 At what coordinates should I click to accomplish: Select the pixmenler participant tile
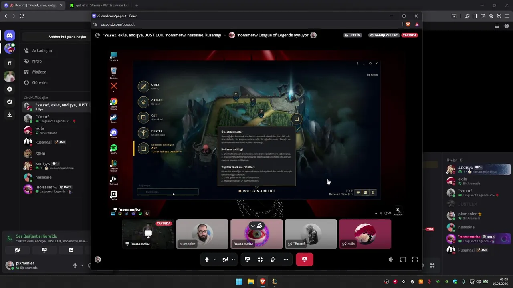click(202, 234)
